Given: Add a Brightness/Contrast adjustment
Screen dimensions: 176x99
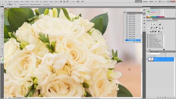Looking at the screenshot, I should (152, 24).
